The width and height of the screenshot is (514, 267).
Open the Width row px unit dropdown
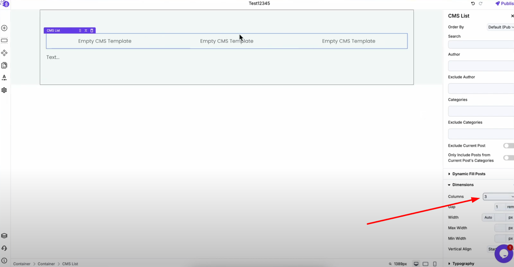click(510, 217)
